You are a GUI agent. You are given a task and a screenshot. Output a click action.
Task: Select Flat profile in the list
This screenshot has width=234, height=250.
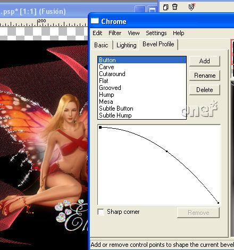[142, 81]
